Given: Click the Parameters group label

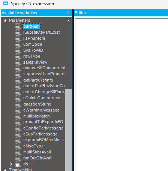Looking at the screenshot, I should click(19, 20).
